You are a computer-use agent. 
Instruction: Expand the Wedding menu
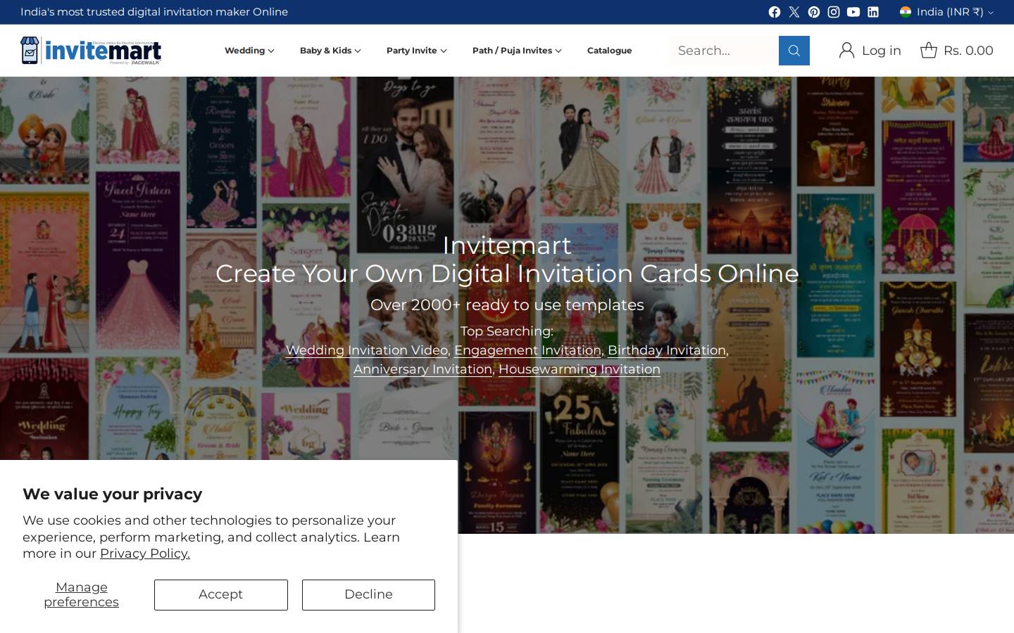(249, 51)
